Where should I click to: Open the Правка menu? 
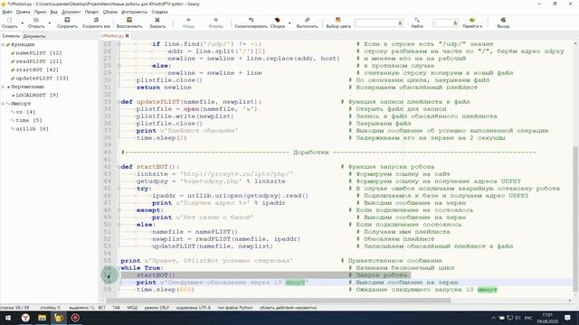coord(23,12)
